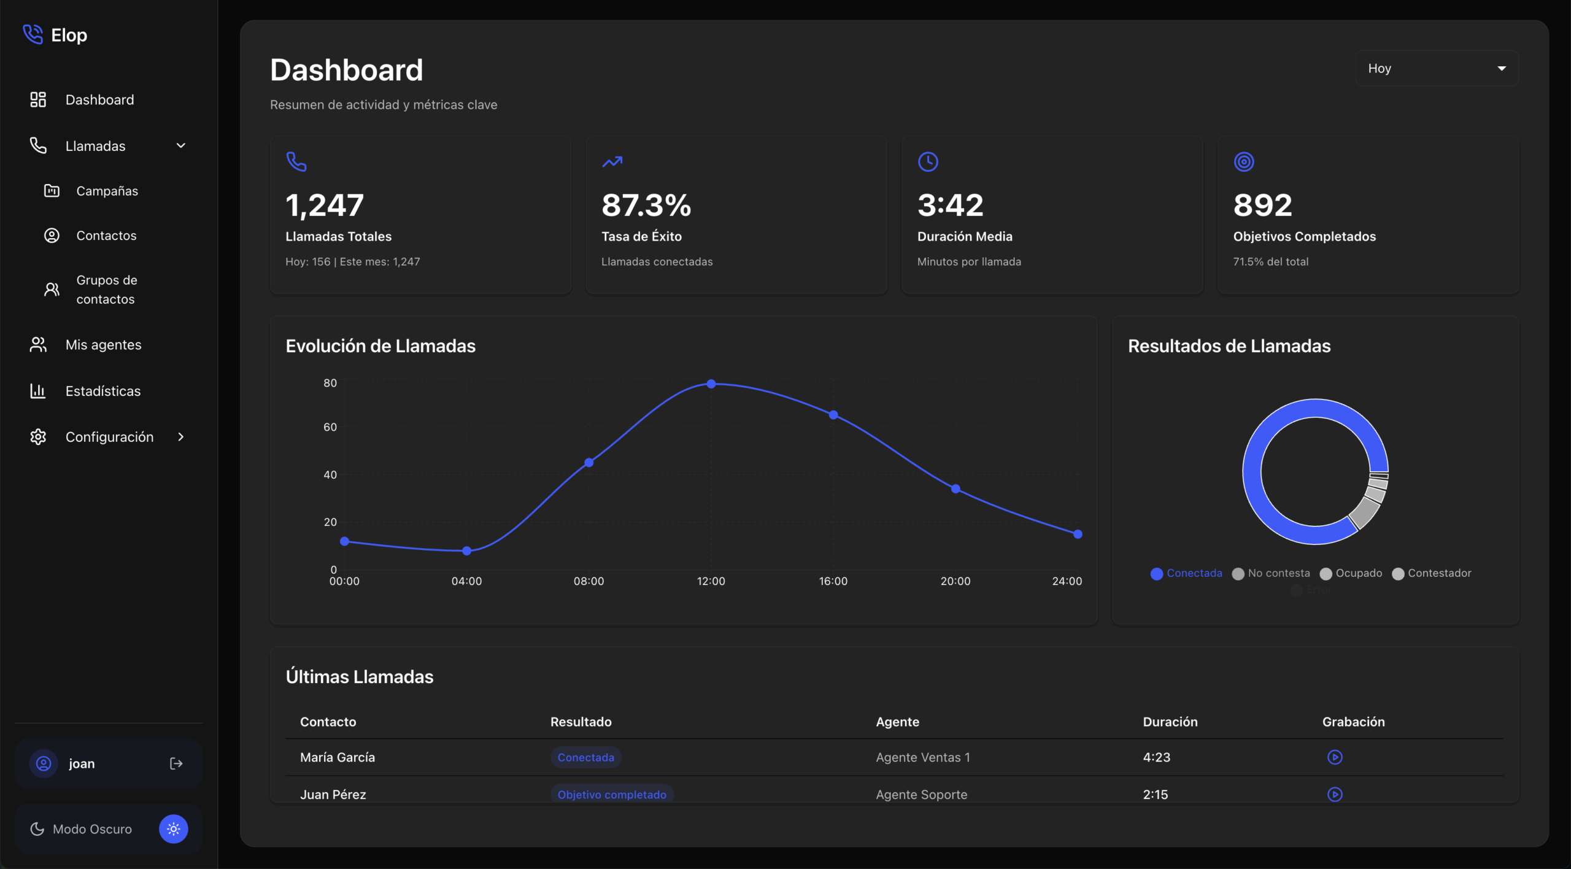Play Juan Pérez's call recording
1571x869 pixels.
pyautogui.click(x=1334, y=794)
